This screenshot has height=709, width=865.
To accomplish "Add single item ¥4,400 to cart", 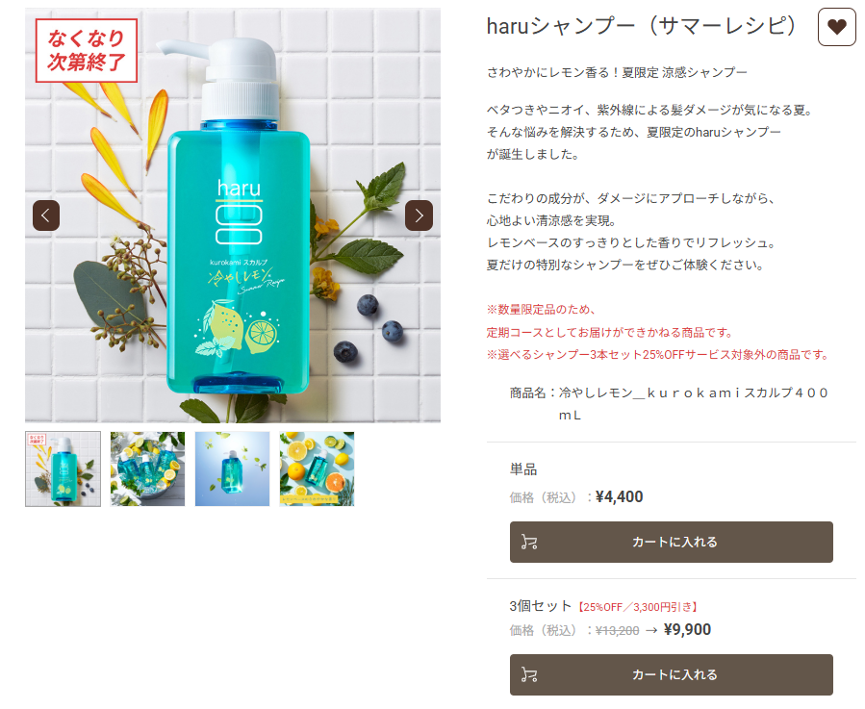I will point(671,543).
